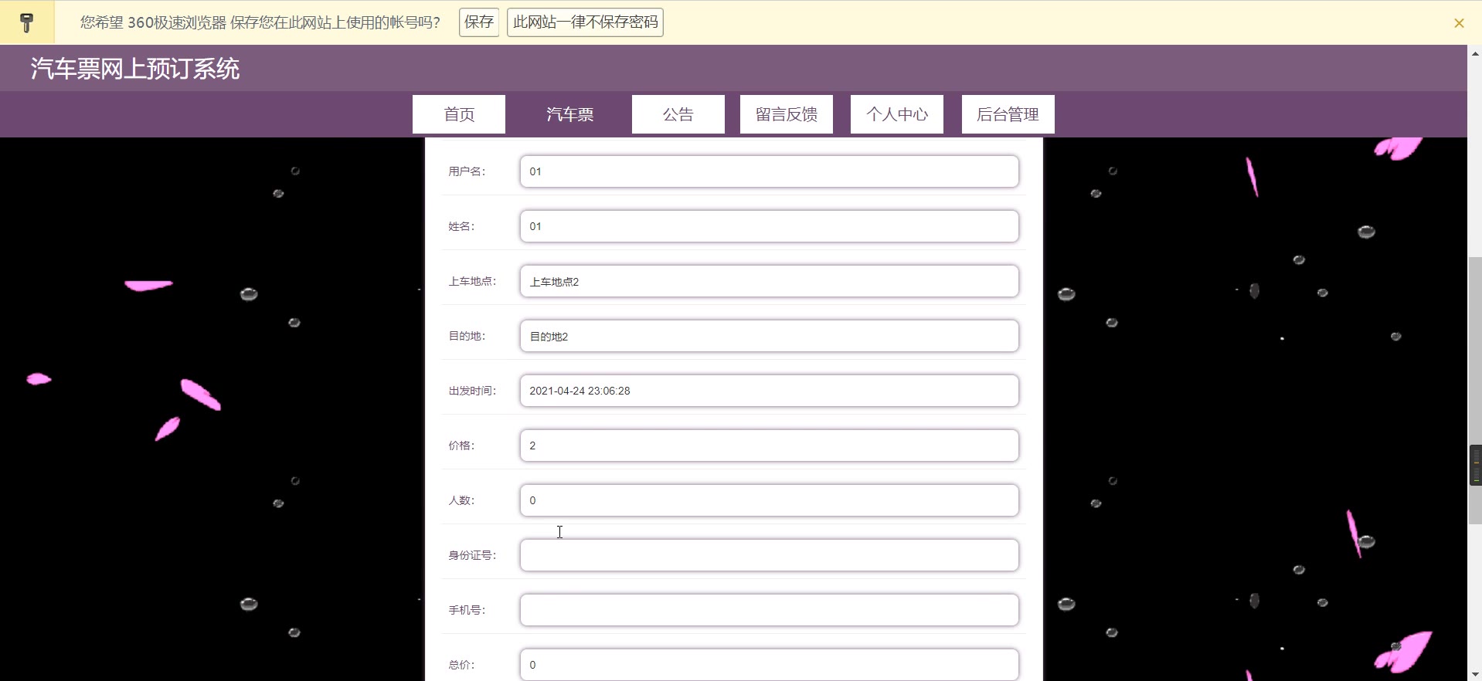Click 此网站一律不保存密码 button
Viewport: 1482px width, 681px height.
pos(585,22)
